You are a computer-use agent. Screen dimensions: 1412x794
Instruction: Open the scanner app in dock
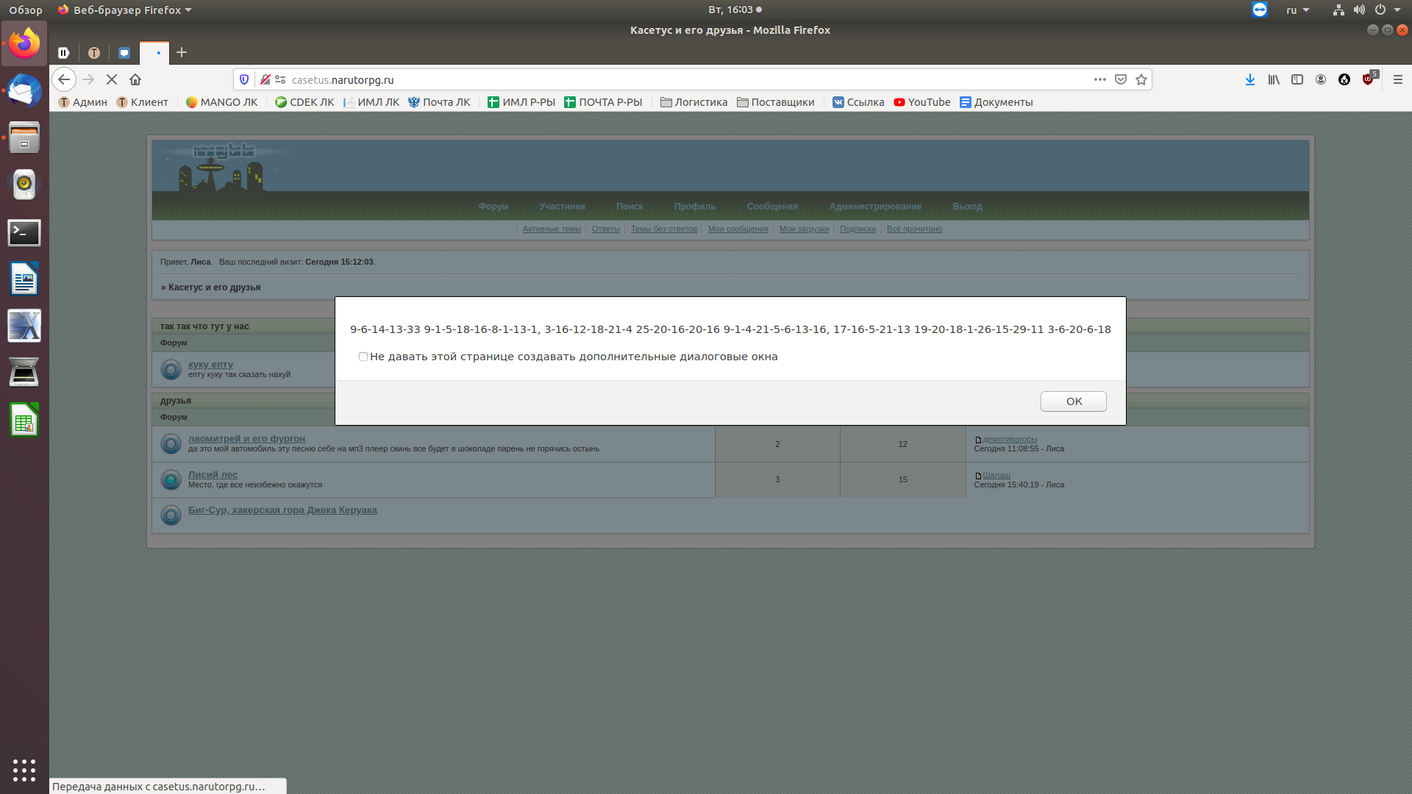24,373
